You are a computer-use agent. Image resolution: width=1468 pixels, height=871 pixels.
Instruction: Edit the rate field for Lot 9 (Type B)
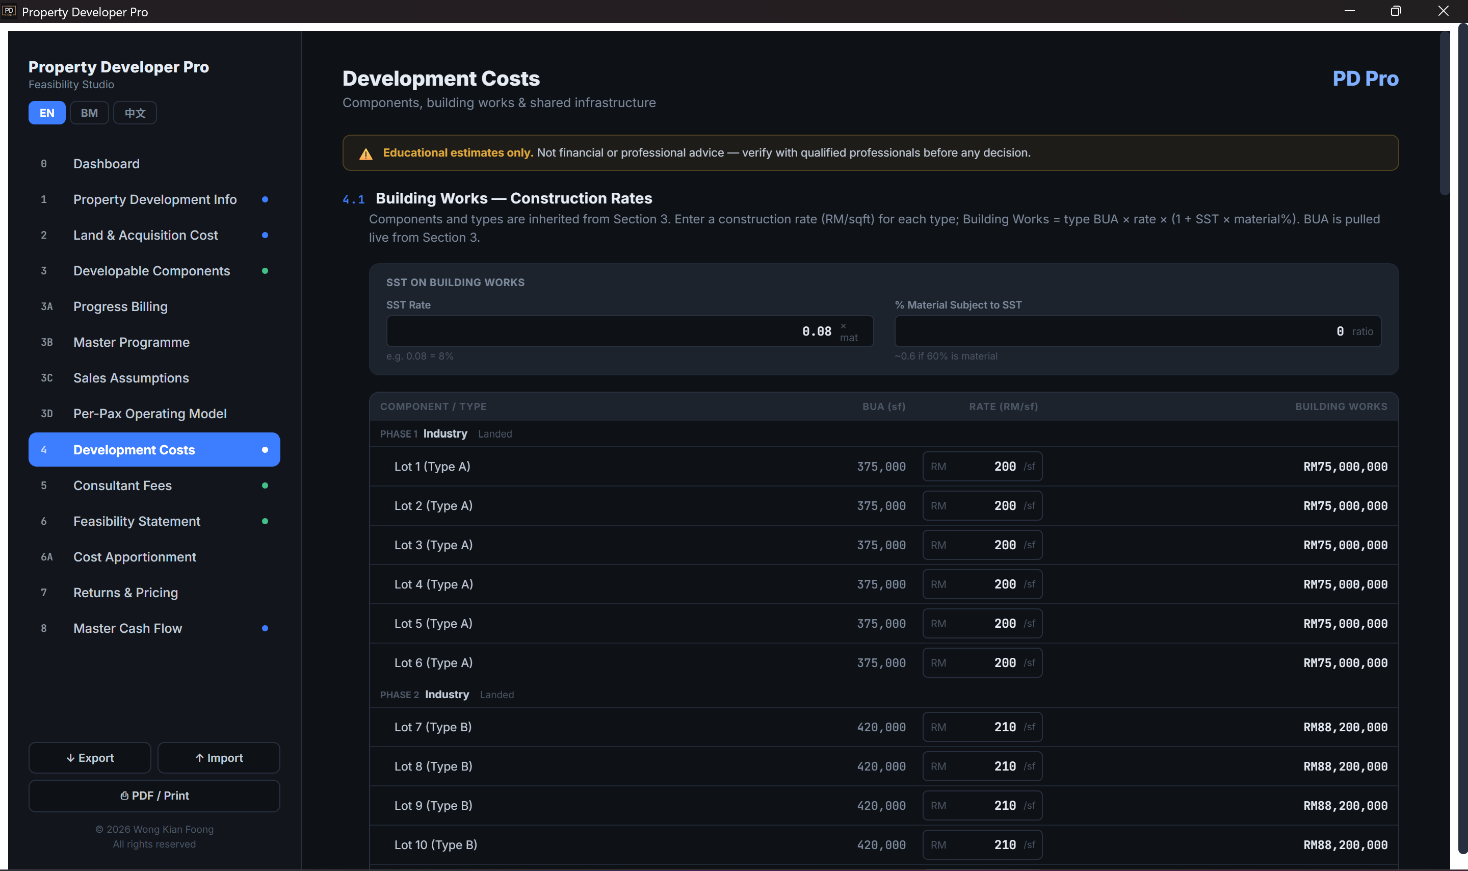(982, 806)
